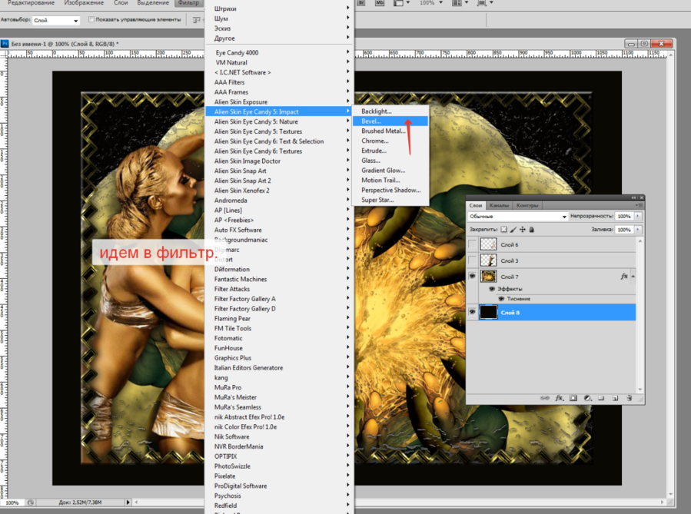Image resolution: width=691 pixels, height=514 pixels.
Task: Open the fx layer style button in Layers footer
Action: coord(560,398)
